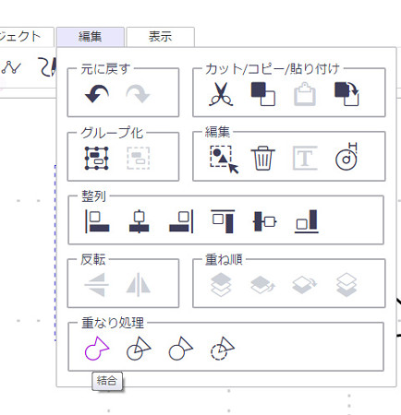Click the Duplicate icon with curved arrow

tap(346, 94)
